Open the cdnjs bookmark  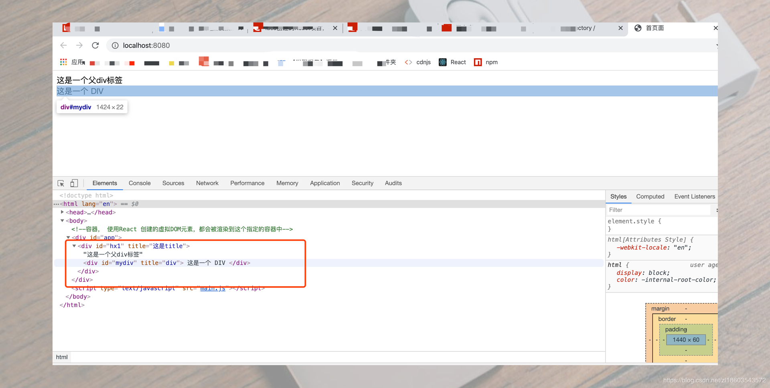pos(418,62)
